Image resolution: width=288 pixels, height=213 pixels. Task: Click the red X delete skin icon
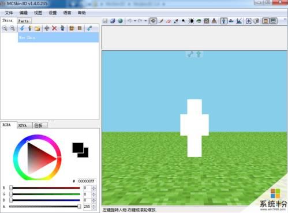coord(54,28)
